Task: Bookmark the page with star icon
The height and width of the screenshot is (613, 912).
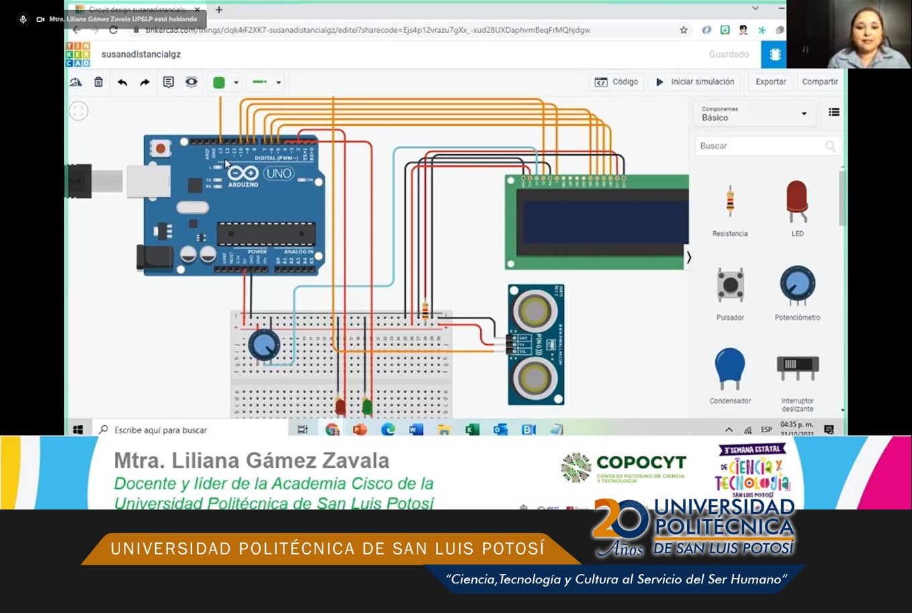Action: pyautogui.click(x=684, y=30)
